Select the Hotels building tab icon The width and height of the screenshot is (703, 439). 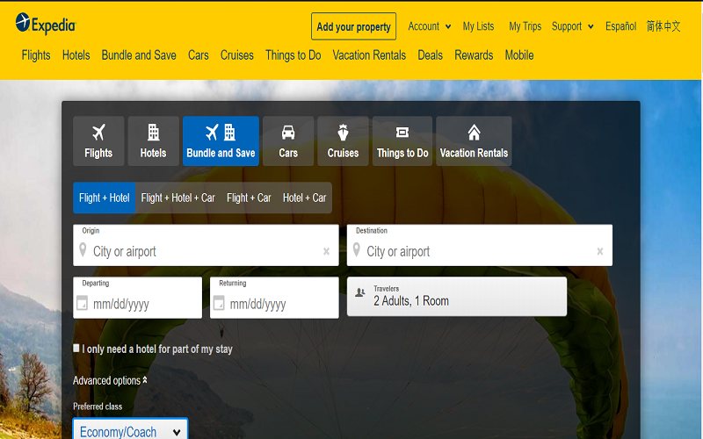tap(153, 133)
